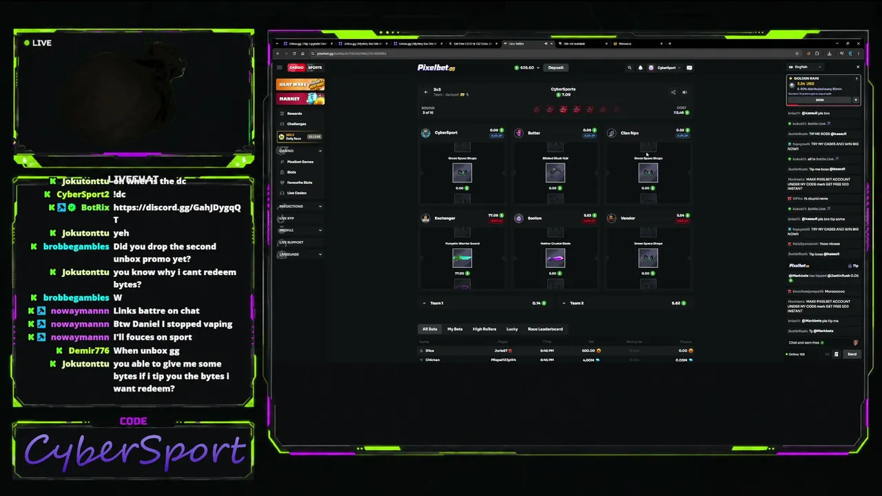Reload the page in browser

coord(294,54)
